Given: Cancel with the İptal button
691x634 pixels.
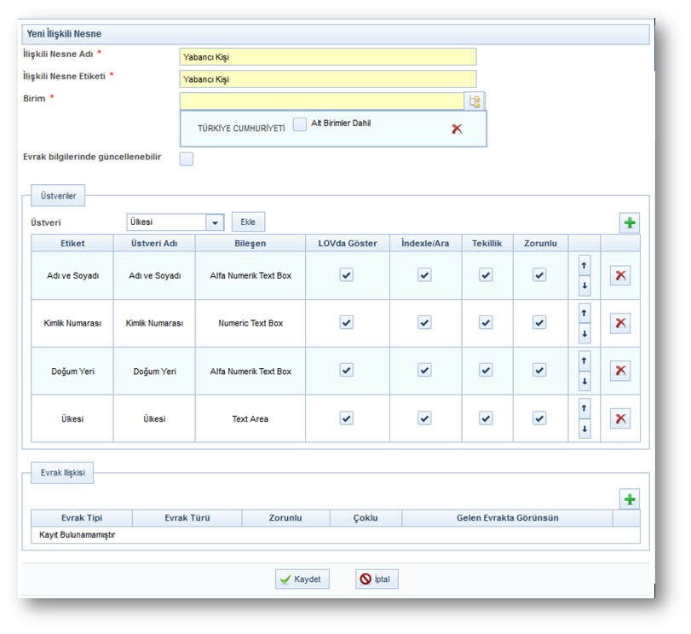Looking at the screenshot, I should 377,579.
